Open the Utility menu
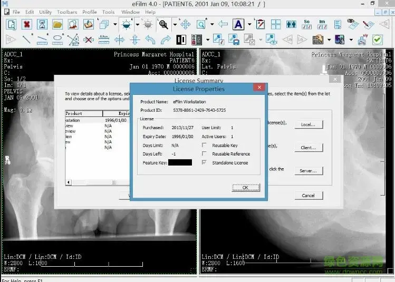The width and height of the screenshot is (395, 282). [45, 12]
